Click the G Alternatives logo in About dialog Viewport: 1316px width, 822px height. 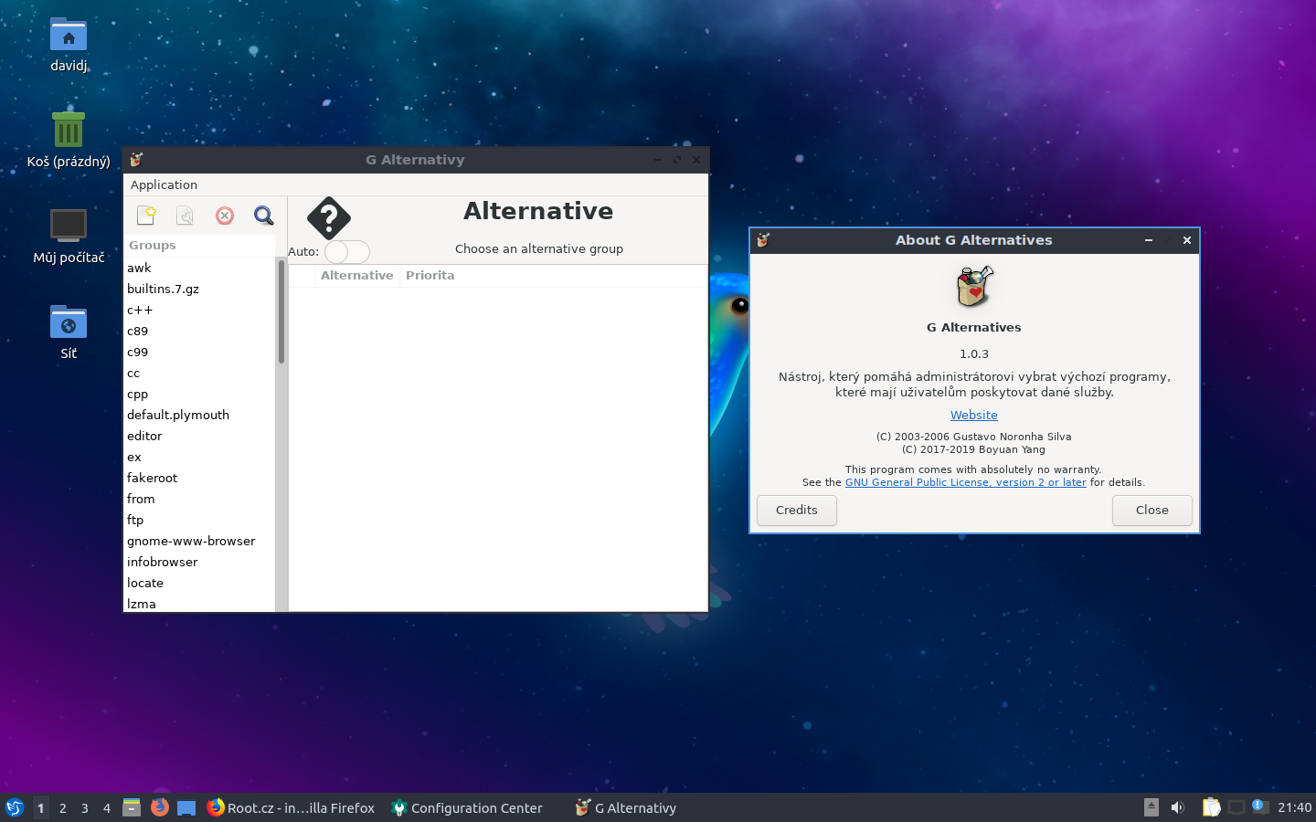[973, 287]
